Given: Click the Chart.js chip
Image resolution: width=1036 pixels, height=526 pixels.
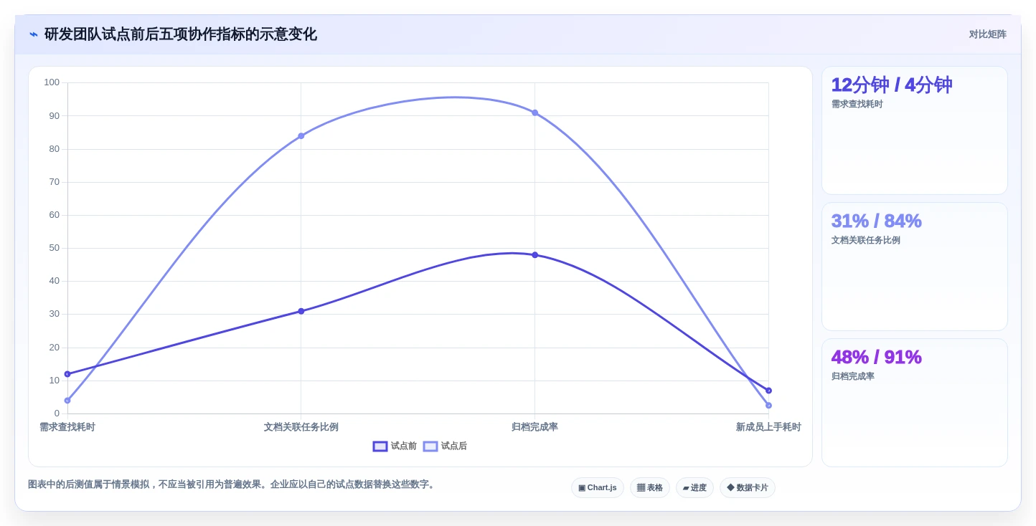Looking at the screenshot, I should 598,487.
